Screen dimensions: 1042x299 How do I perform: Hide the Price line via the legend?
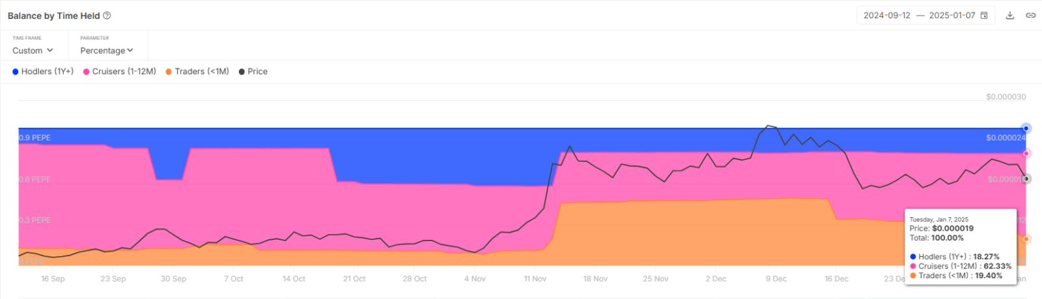[x=253, y=71]
